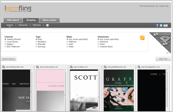Click the gemfling logo
The image size is (173, 112).
pyautogui.click(x=18, y=8)
